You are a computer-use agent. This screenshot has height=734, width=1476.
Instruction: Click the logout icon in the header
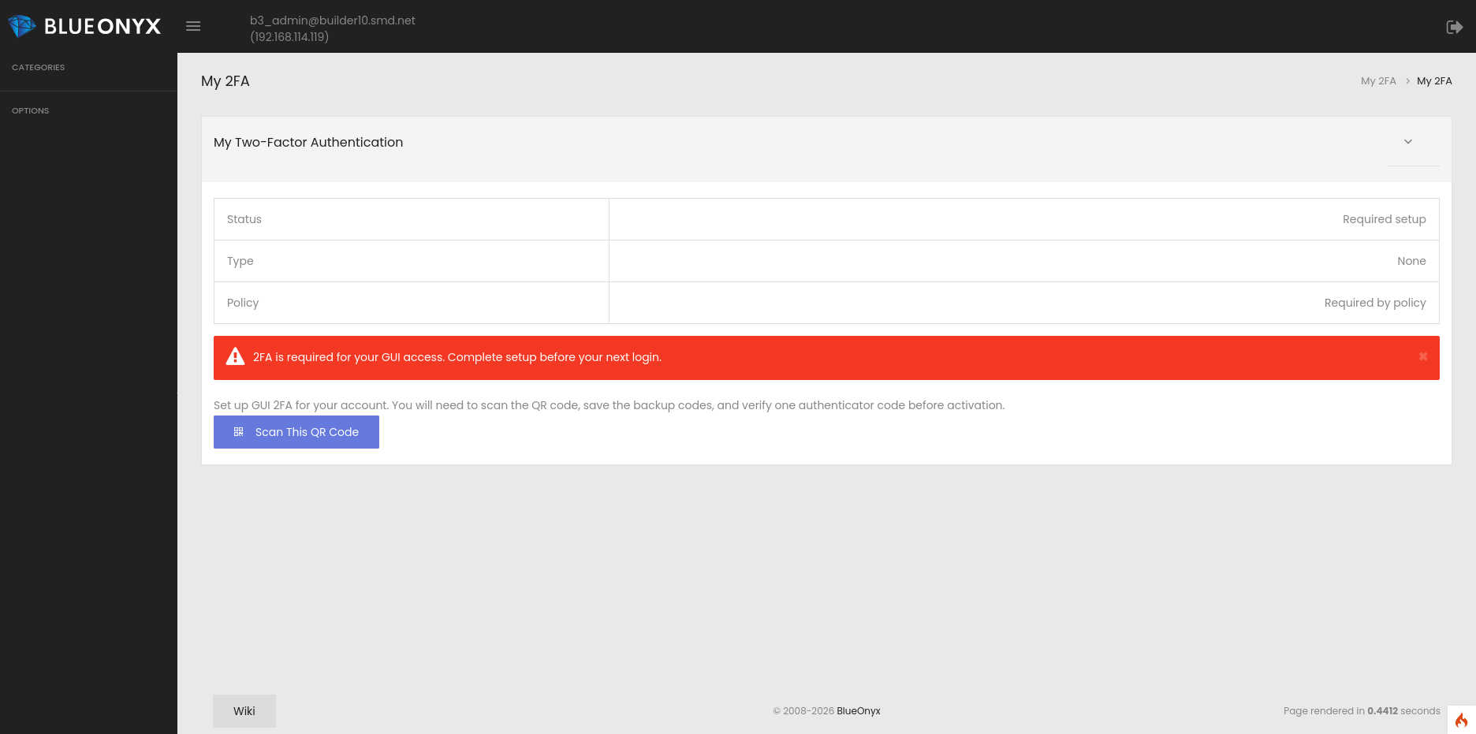pyautogui.click(x=1454, y=27)
